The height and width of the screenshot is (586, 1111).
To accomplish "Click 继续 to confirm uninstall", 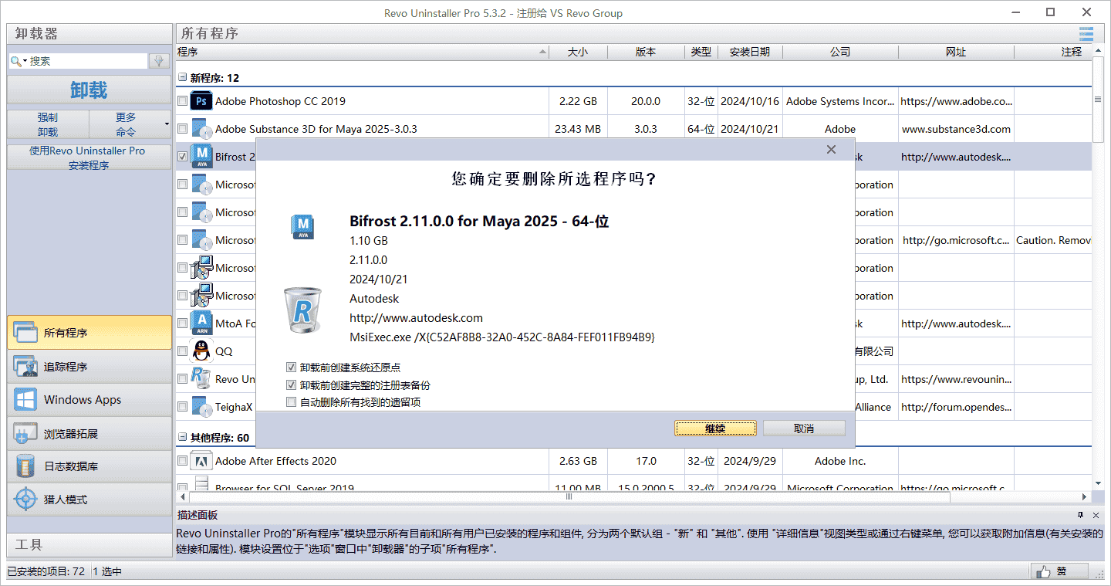I will coord(714,428).
